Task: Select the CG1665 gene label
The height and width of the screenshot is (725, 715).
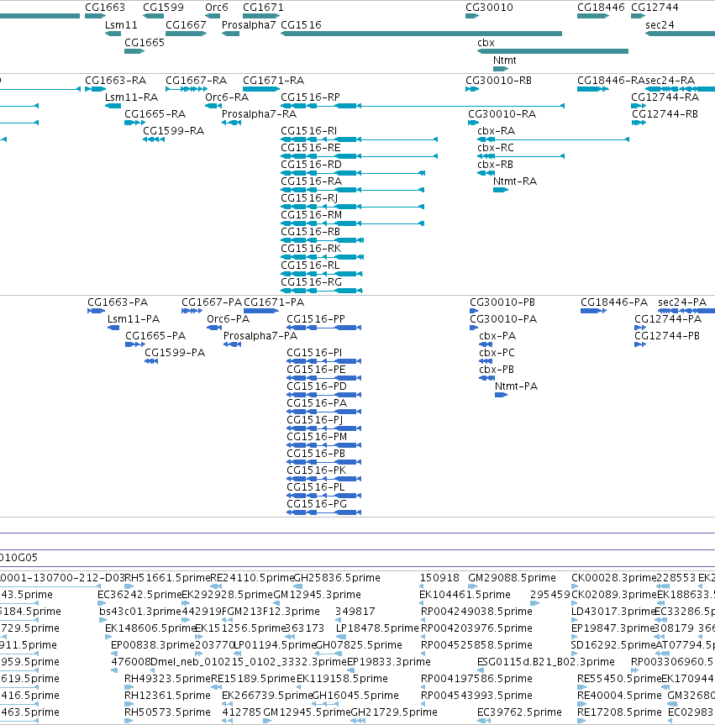Action: pos(145,43)
